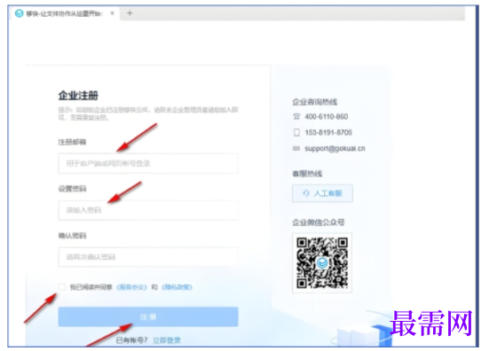Check the agree to service terms checkbox
The image size is (489, 351).
(62, 287)
